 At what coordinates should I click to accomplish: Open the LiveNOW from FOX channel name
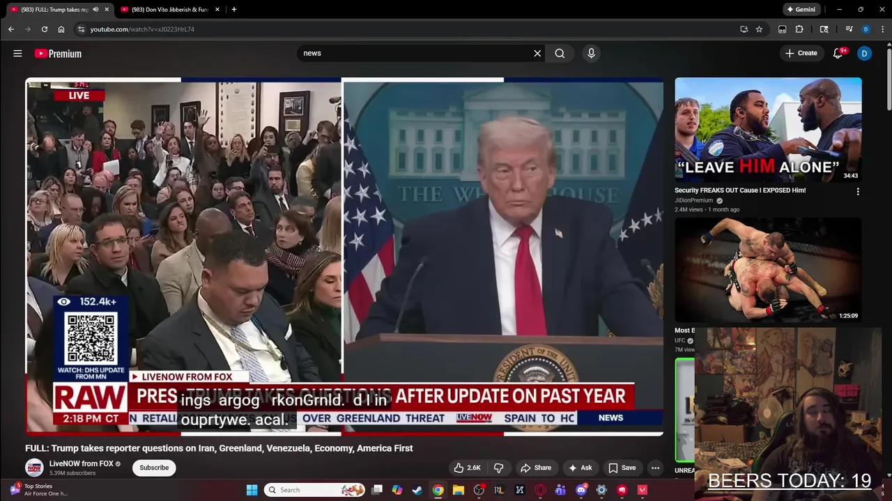pos(81,463)
